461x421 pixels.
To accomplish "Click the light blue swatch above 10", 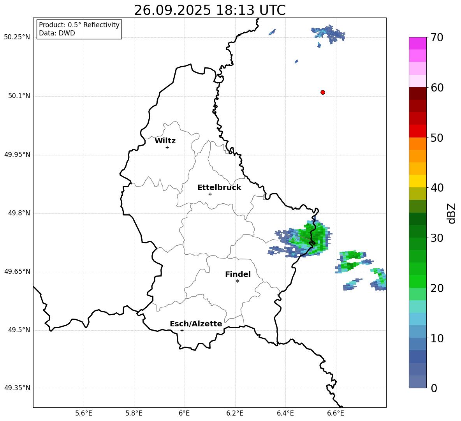I will (417, 331).
